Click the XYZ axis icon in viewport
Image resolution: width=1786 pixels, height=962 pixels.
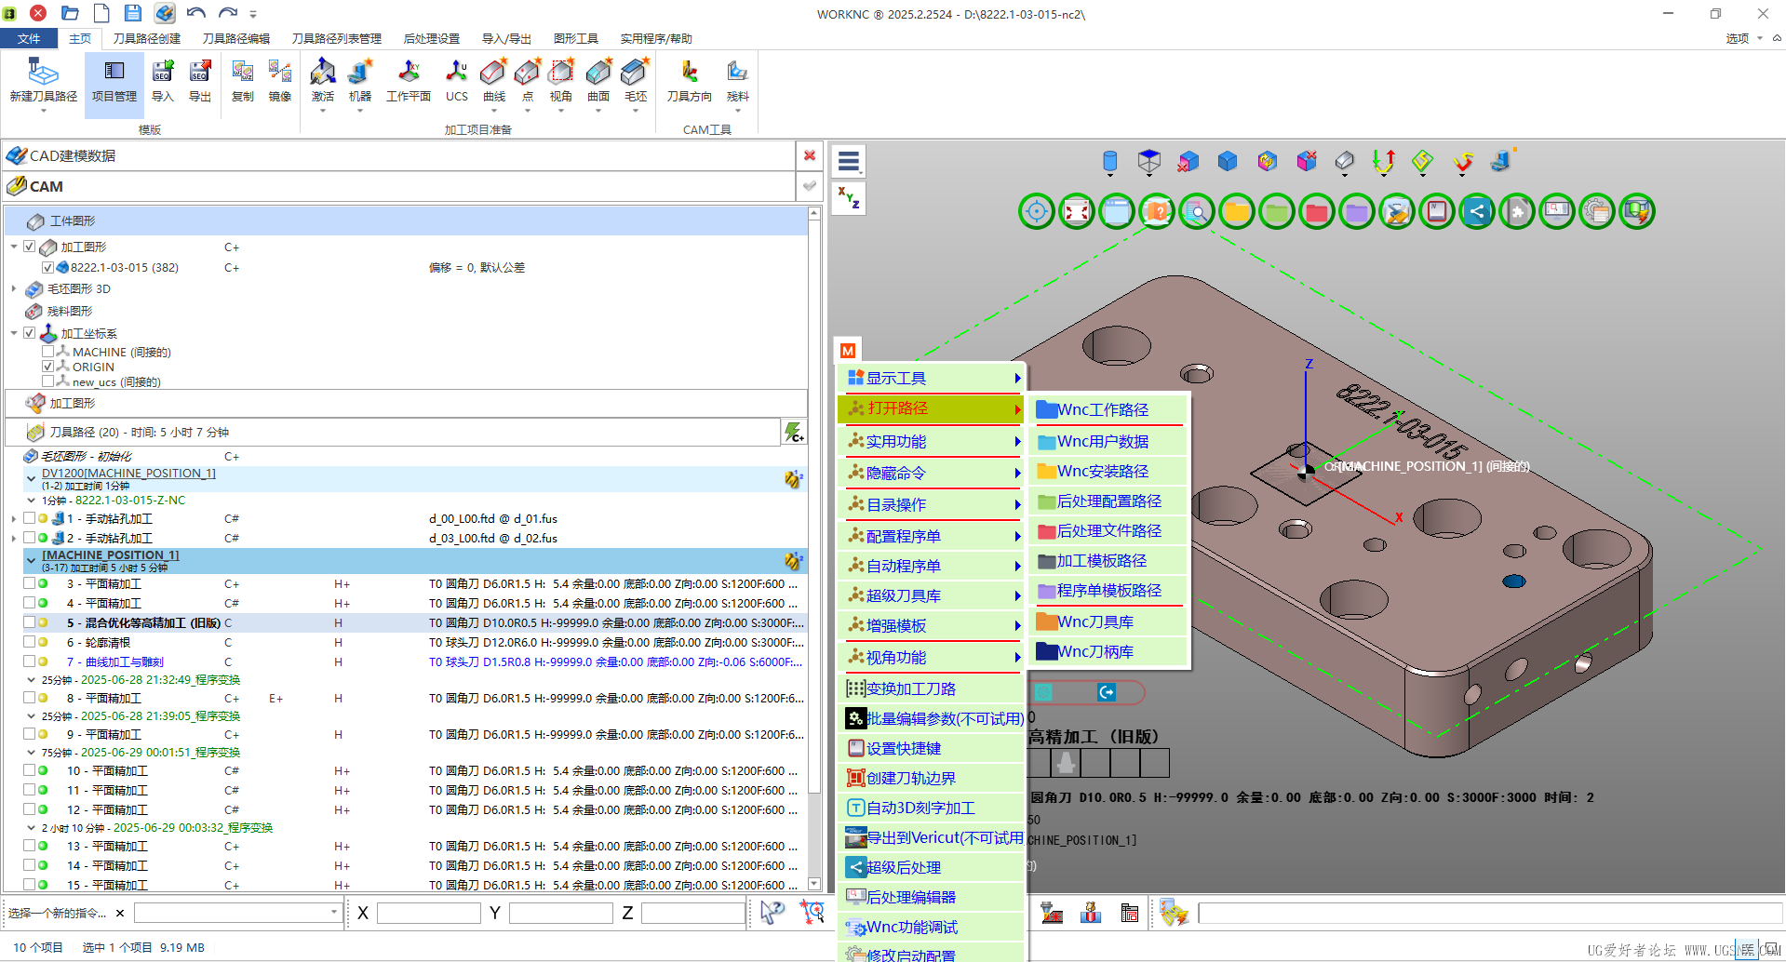pyautogui.click(x=848, y=198)
